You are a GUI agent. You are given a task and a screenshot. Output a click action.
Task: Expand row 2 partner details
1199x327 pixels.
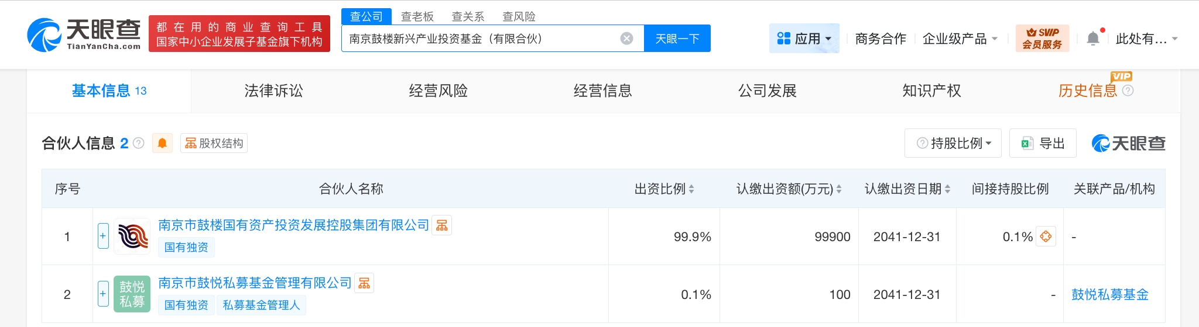[x=103, y=294]
